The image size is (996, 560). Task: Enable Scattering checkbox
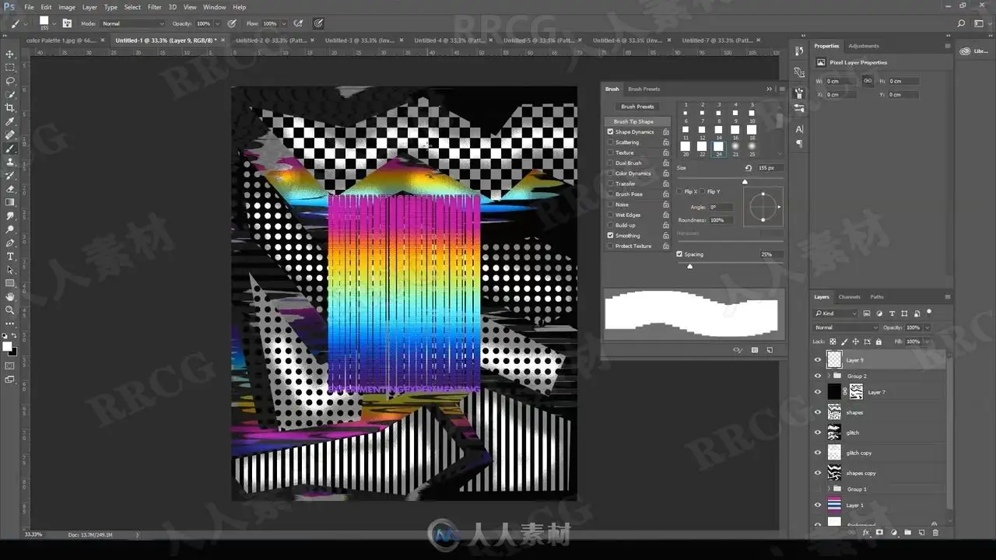coord(610,142)
